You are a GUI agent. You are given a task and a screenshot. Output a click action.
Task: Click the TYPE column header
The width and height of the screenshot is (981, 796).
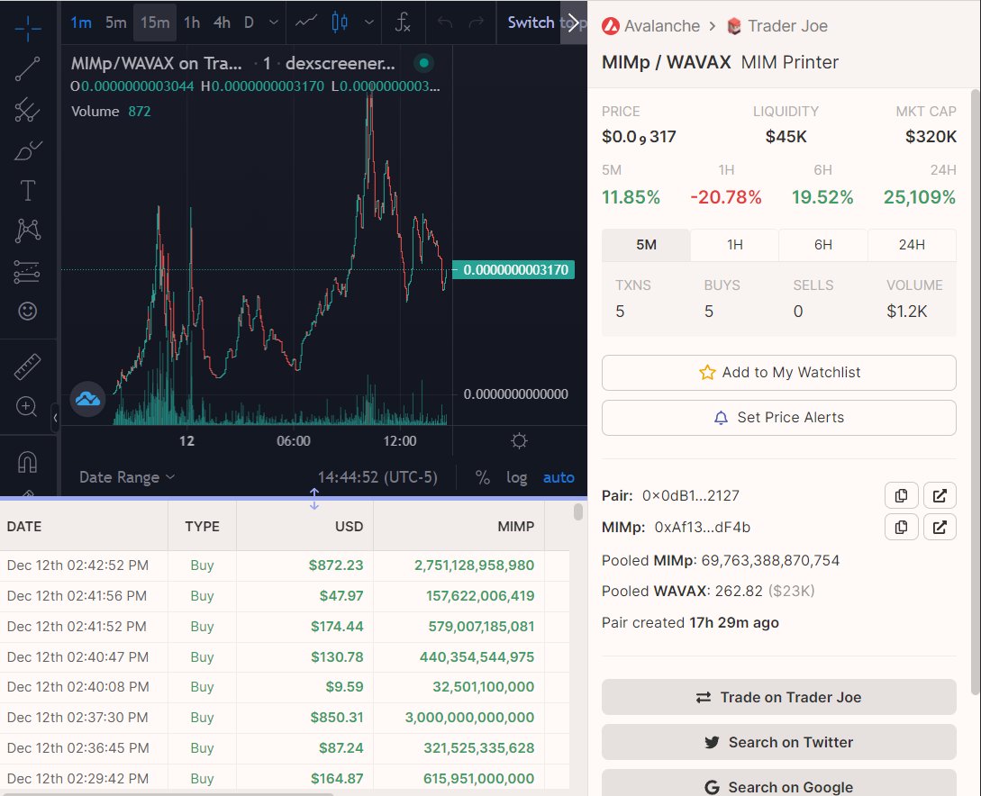coord(202,527)
